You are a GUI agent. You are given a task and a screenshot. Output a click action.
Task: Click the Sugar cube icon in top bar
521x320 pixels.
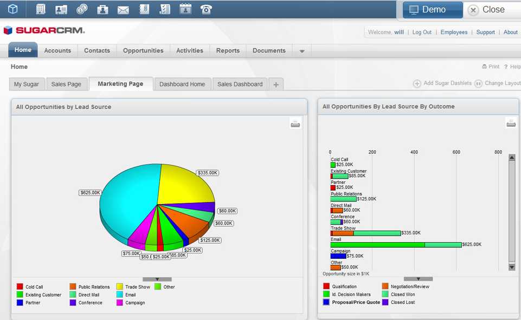[12, 9]
